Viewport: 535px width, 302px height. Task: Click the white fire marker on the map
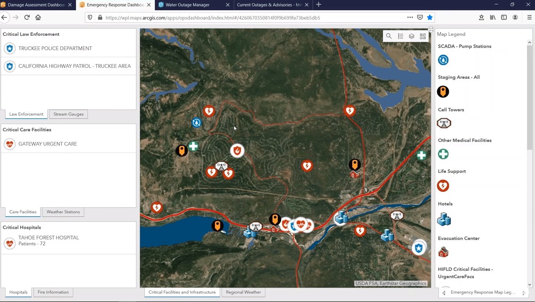click(x=237, y=150)
